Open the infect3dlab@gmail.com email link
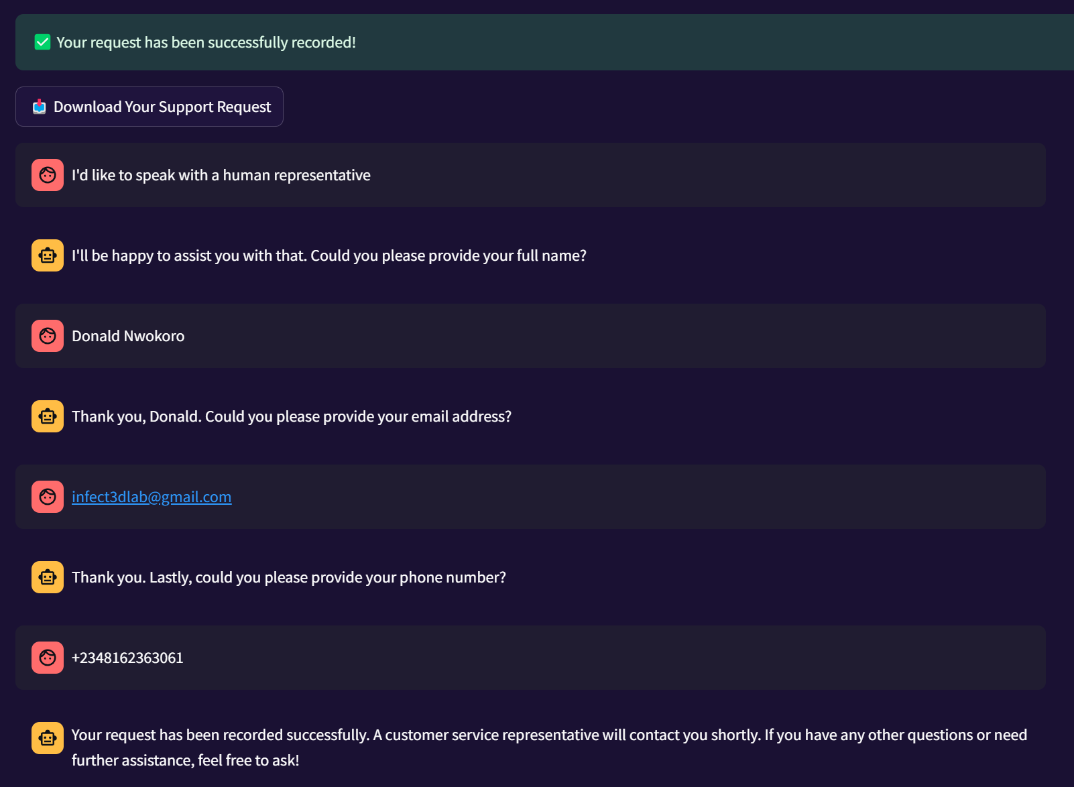The height and width of the screenshot is (787, 1074). pyautogui.click(x=152, y=497)
